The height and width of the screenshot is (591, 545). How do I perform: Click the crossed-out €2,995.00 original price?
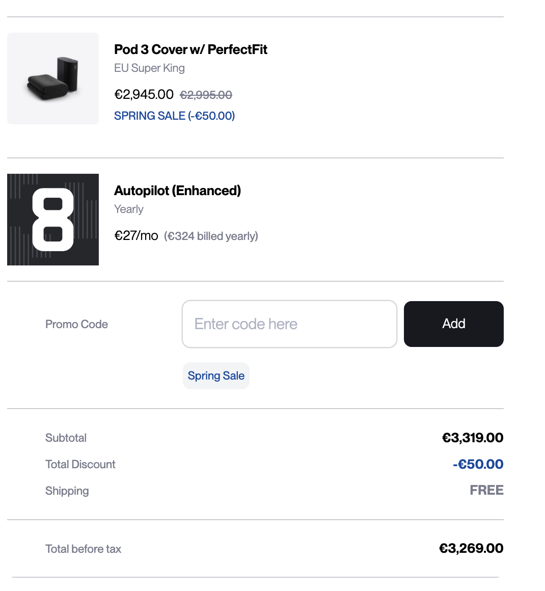[206, 95]
